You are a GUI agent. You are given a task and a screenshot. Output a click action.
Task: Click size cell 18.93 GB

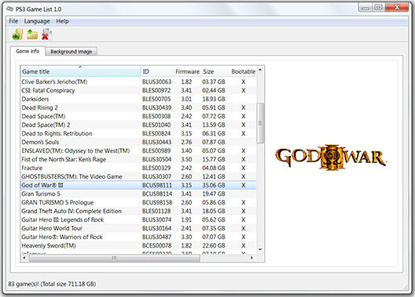(x=214, y=100)
